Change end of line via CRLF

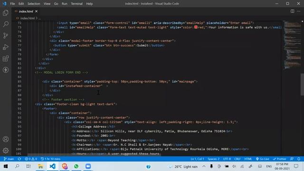[237, 159]
